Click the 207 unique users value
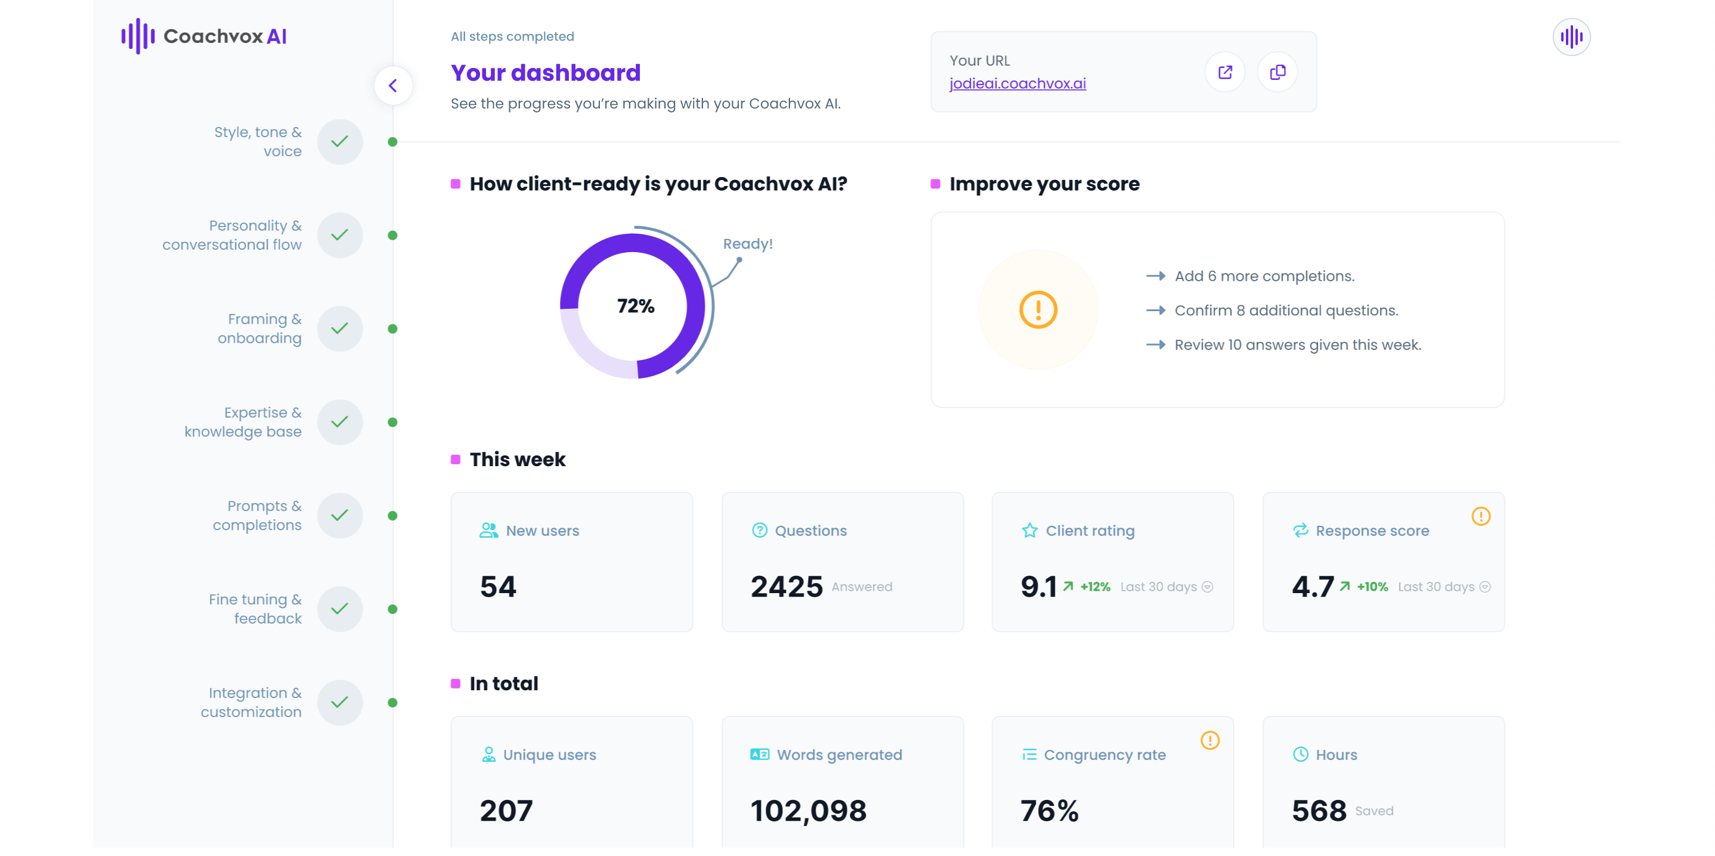The height and width of the screenshot is (856, 1715). click(x=506, y=811)
